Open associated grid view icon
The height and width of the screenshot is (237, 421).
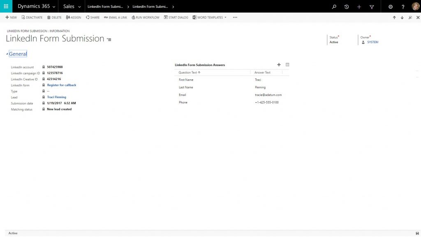pos(287,64)
